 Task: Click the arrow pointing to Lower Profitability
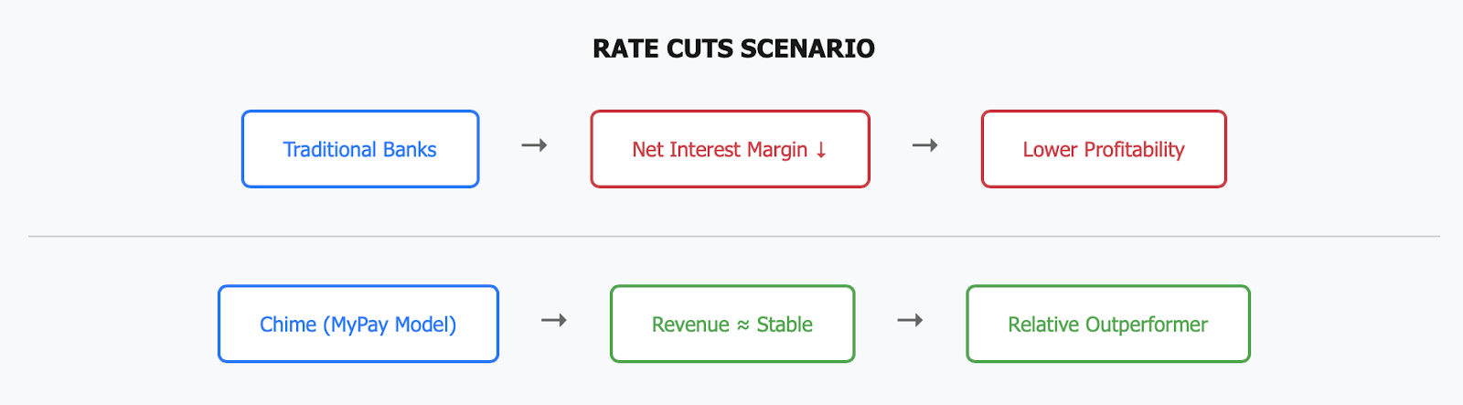click(x=925, y=145)
